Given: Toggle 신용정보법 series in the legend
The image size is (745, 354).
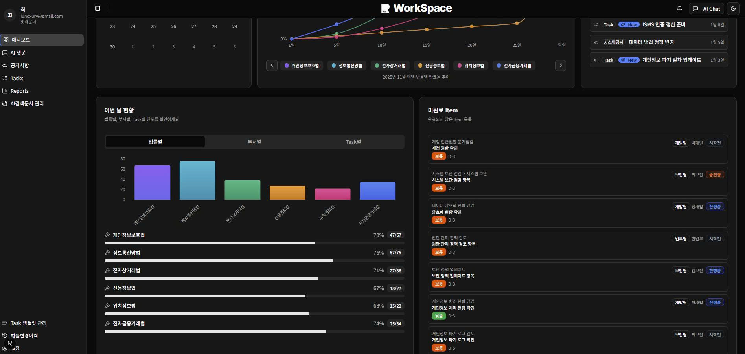Looking at the screenshot, I should [431, 66].
